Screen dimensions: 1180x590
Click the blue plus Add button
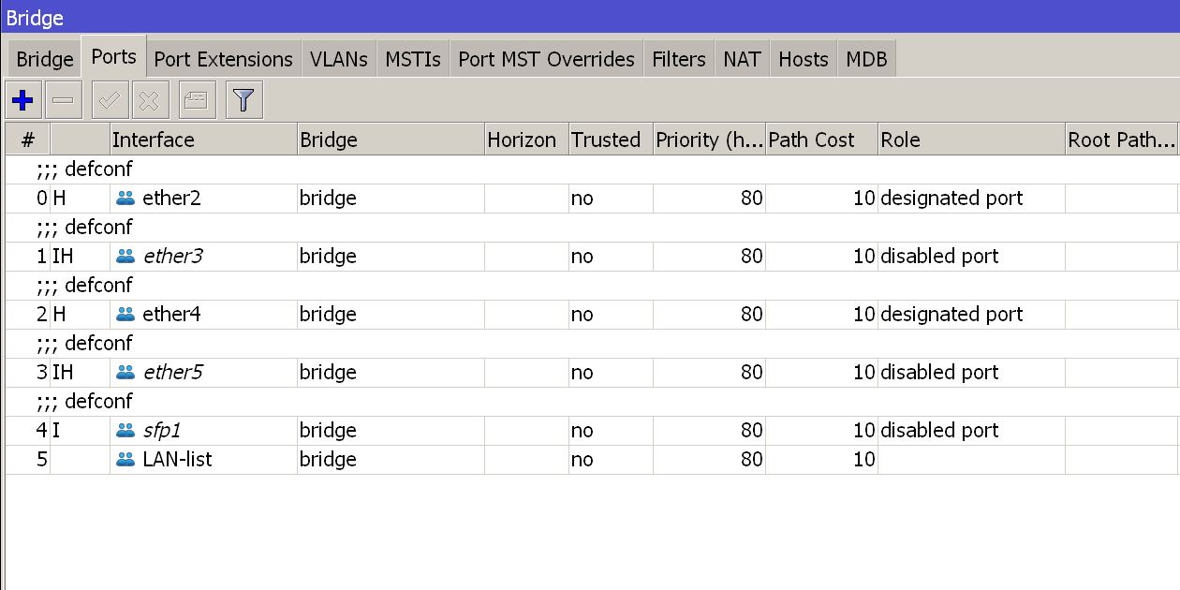(23, 100)
